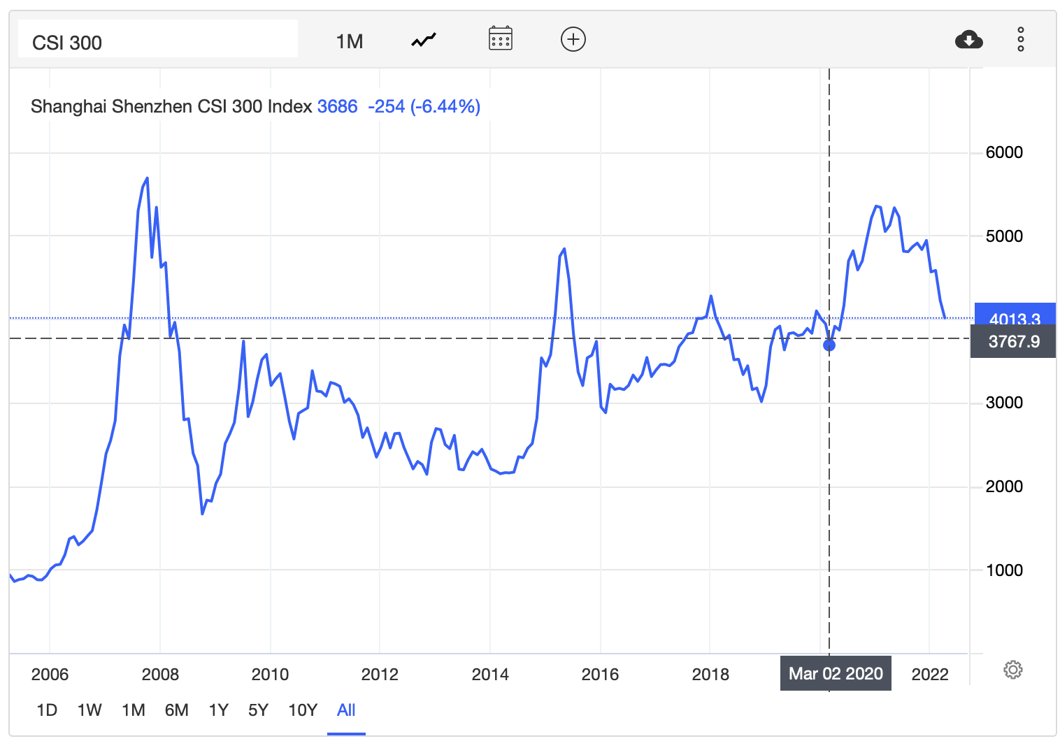
Task: Open the calendar date range picker
Action: [501, 38]
